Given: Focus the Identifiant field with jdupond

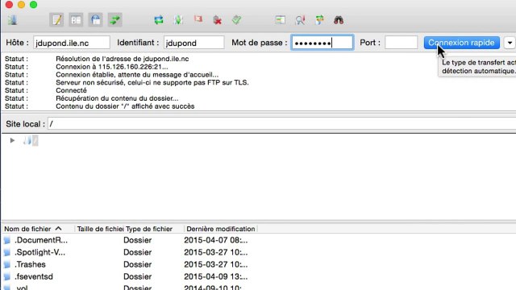Looking at the screenshot, I should click(x=193, y=43).
